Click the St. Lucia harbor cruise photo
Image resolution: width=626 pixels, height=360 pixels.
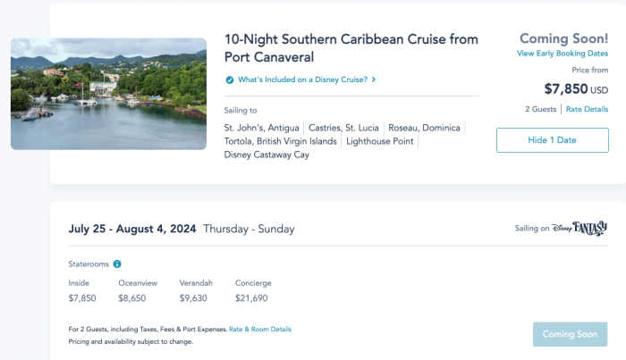(x=108, y=94)
